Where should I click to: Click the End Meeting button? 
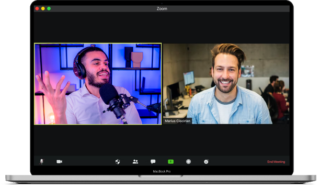[276, 162]
